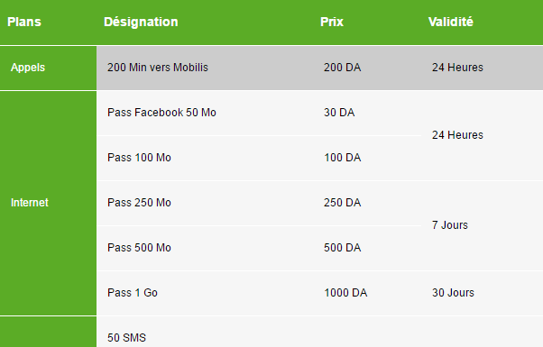Click the 30 DA price
543x347 pixels.
339,113
